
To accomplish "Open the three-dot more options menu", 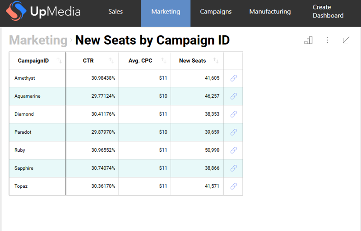I will (x=327, y=40).
